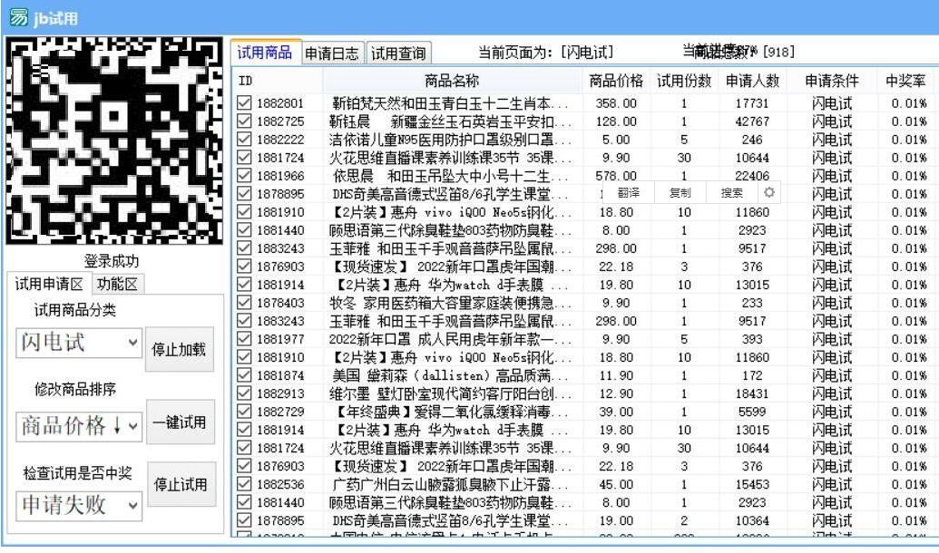
Task: Click the 商品名称 column header
Action: (x=452, y=81)
